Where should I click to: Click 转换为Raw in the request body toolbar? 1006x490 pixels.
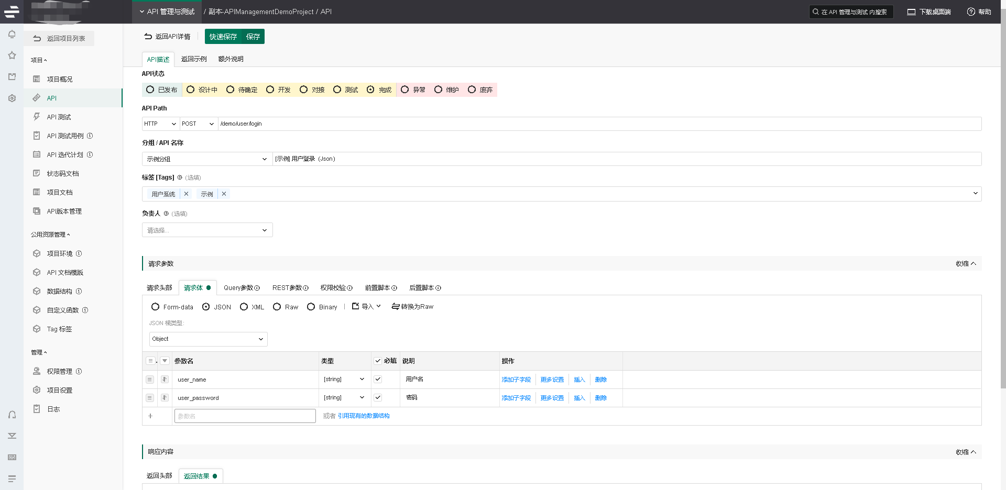[413, 306]
